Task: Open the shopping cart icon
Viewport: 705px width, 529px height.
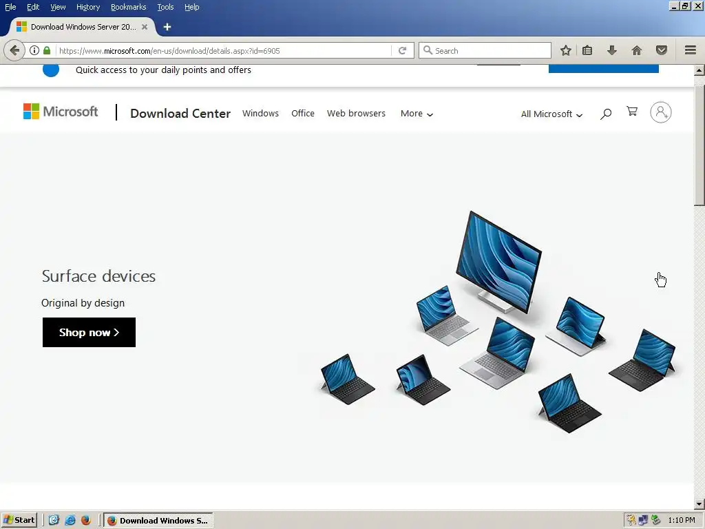Action: pyautogui.click(x=632, y=111)
